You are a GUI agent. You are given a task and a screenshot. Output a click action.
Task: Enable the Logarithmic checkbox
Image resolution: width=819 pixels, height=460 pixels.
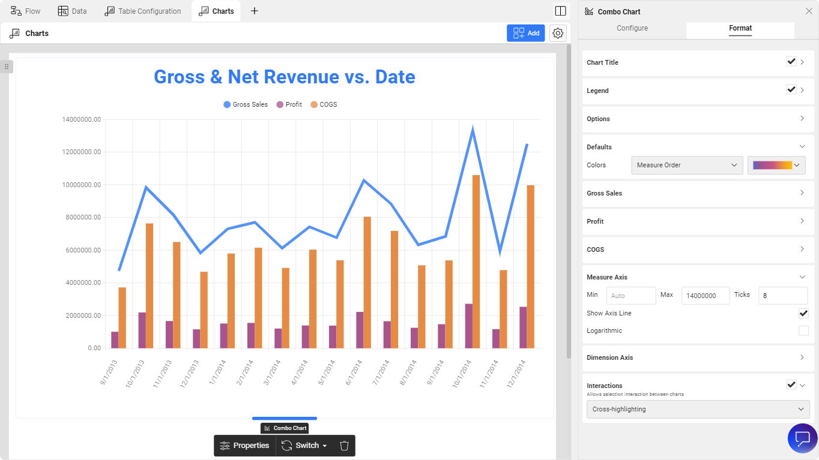(803, 330)
